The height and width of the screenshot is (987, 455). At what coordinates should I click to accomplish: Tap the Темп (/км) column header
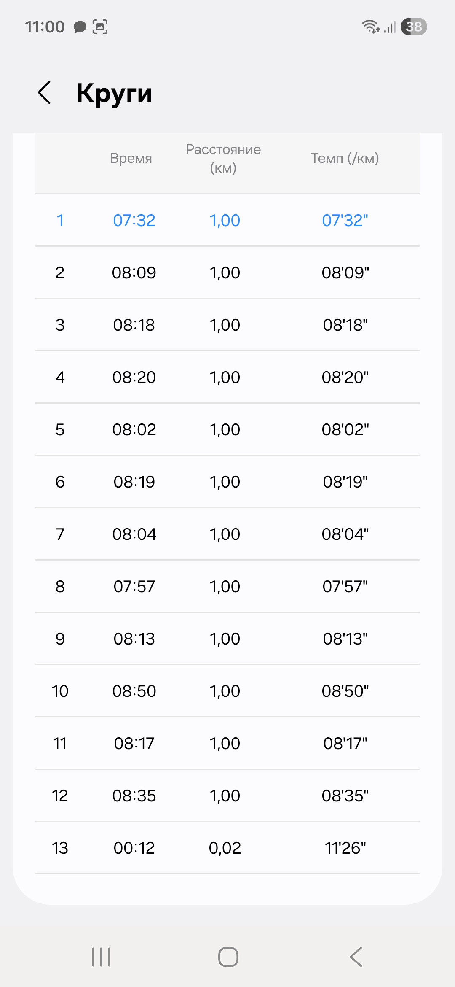pyautogui.click(x=345, y=158)
